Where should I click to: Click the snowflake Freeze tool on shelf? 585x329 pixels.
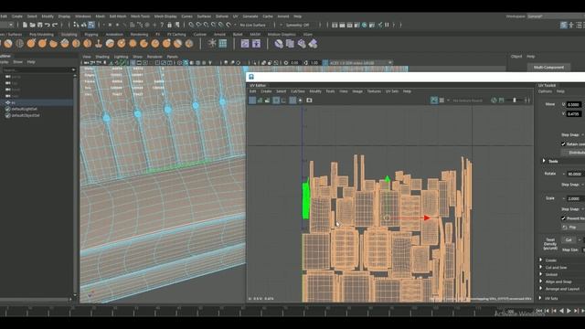(x=212, y=43)
